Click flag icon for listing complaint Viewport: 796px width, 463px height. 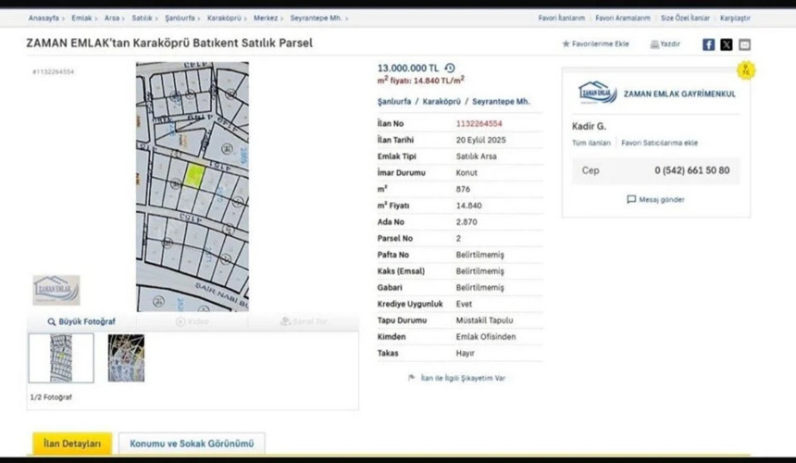coord(412,378)
